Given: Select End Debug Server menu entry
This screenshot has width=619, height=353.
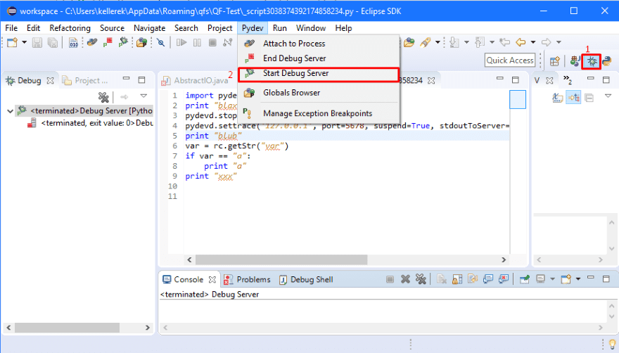Looking at the screenshot, I should tap(319, 58).
